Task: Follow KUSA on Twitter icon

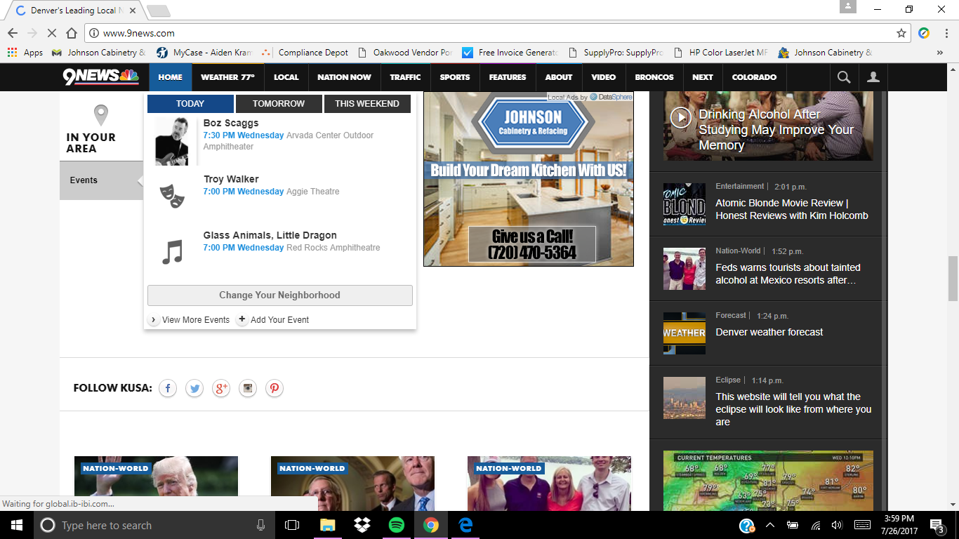Action: click(194, 388)
